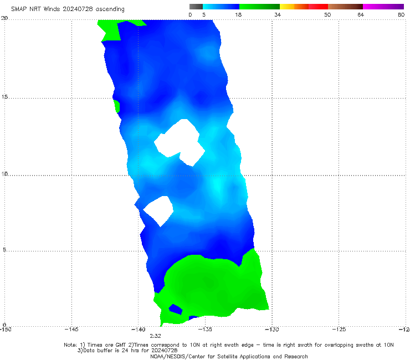Select the cyan-to-blue segment of the color bar
The image size is (410, 360).
click(x=221, y=7)
